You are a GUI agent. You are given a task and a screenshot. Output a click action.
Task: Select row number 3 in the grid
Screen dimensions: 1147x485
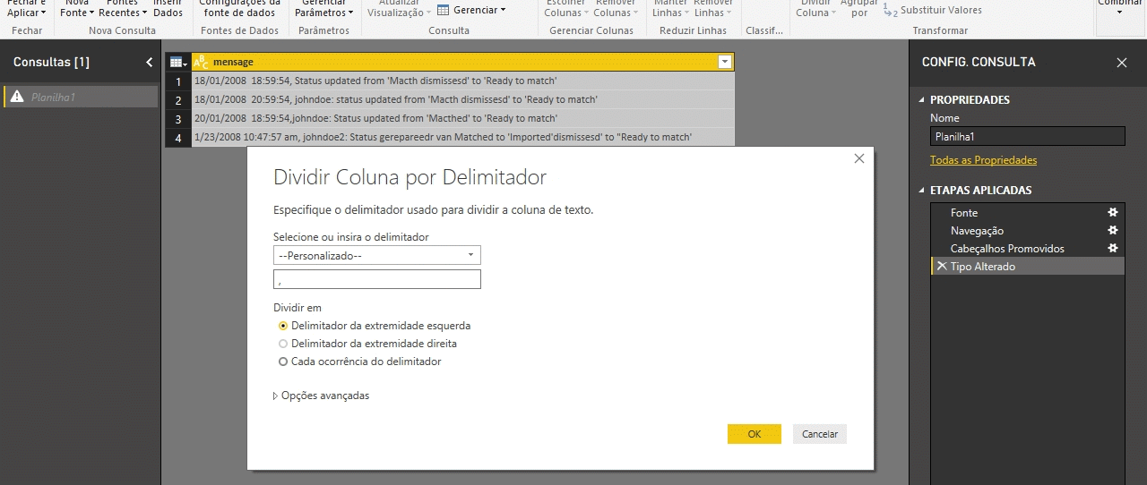point(178,119)
